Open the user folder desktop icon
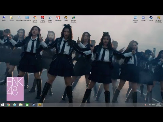This screenshot has height=122, width=163. click(12, 19)
